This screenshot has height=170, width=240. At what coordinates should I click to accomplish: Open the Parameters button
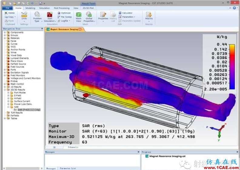coord(127,17)
